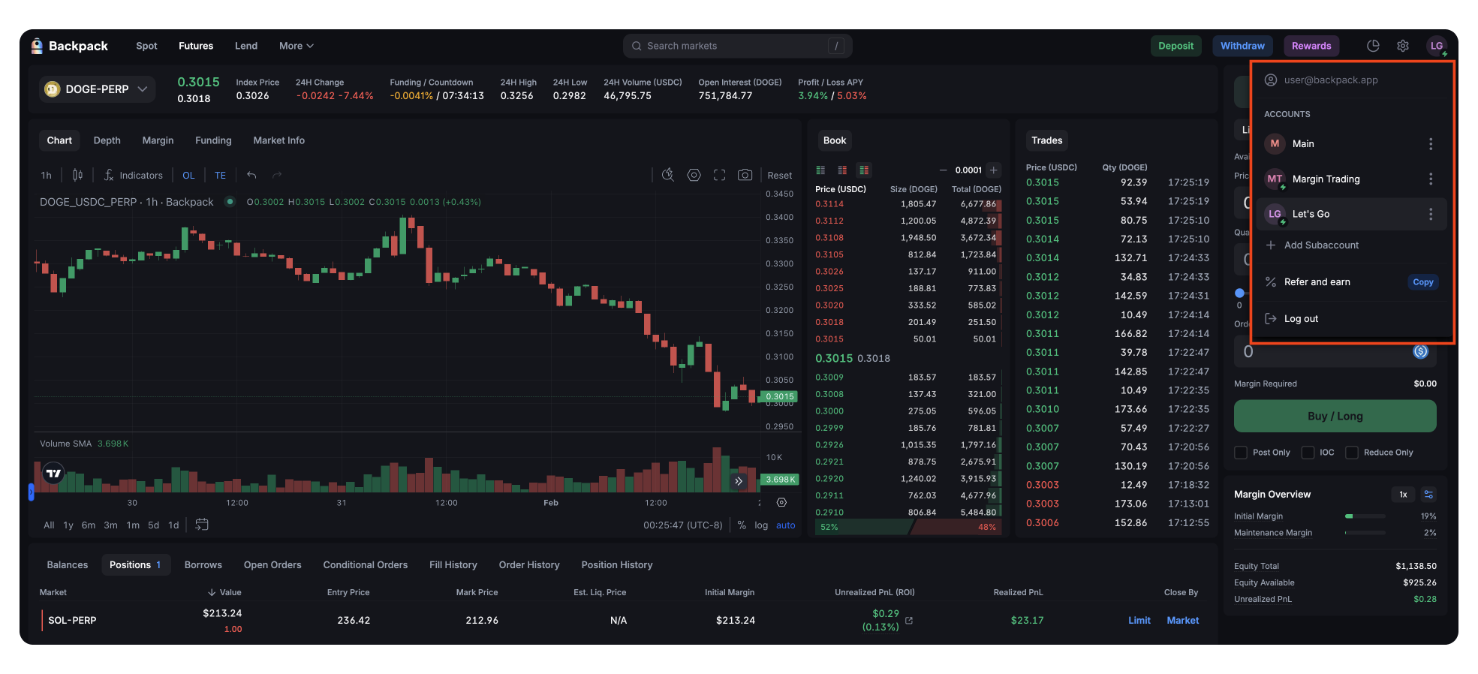Toggle percent scale on chart
Image resolution: width=1478 pixels, height=674 pixels.
[742, 525]
